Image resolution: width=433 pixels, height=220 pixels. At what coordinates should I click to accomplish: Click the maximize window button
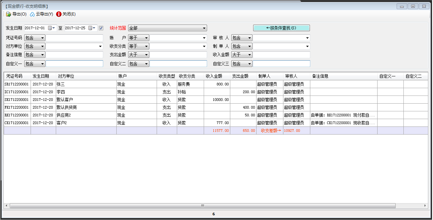[413, 6]
